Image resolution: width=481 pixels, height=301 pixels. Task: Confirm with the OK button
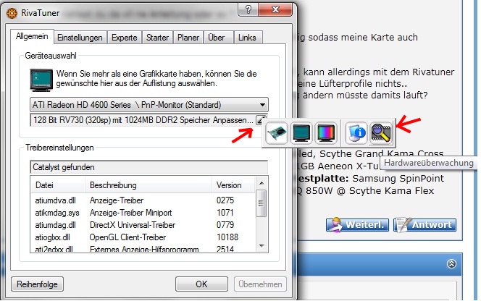(201, 284)
